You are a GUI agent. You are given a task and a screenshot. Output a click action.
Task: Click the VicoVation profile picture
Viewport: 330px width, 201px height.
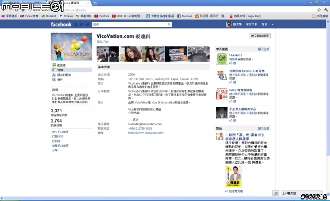click(71, 47)
